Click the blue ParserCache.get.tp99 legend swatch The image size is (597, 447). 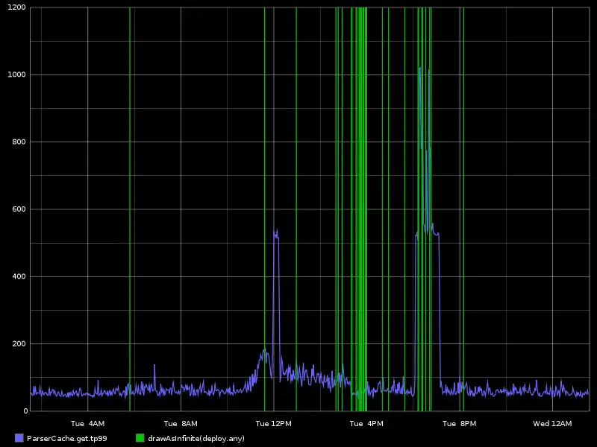tap(19, 438)
